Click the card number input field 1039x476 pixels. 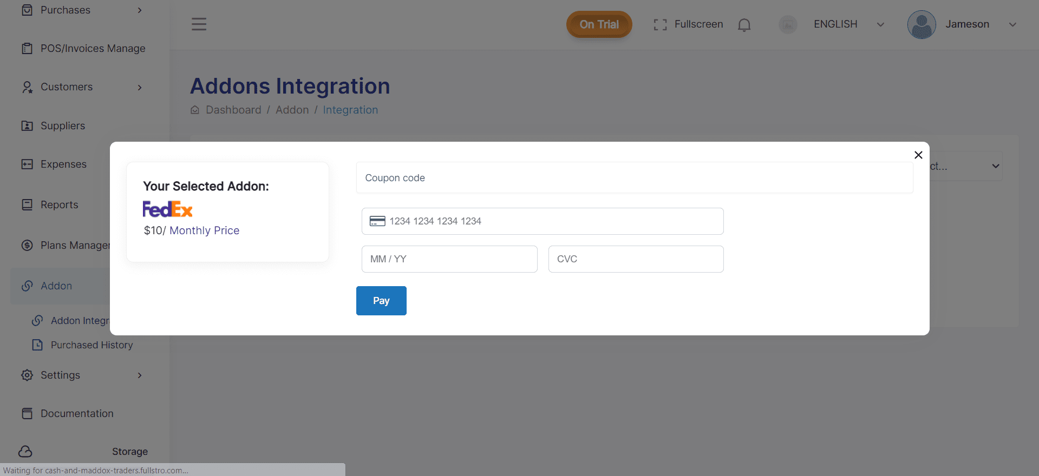[543, 221]
